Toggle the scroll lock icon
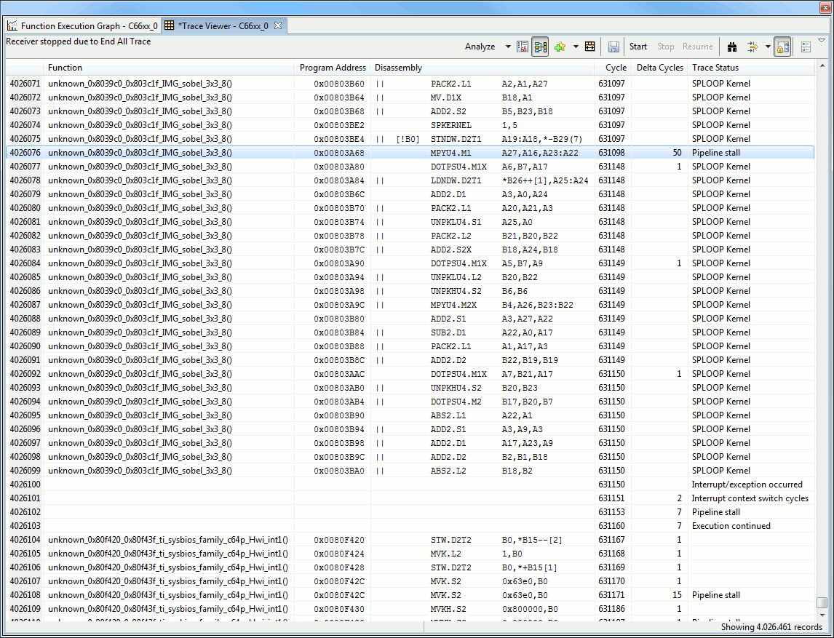 782,47
